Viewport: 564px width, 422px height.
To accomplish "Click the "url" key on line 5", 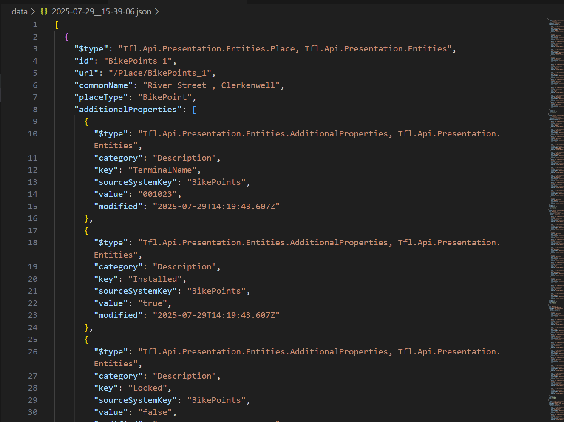I will (x=87, y=73).
